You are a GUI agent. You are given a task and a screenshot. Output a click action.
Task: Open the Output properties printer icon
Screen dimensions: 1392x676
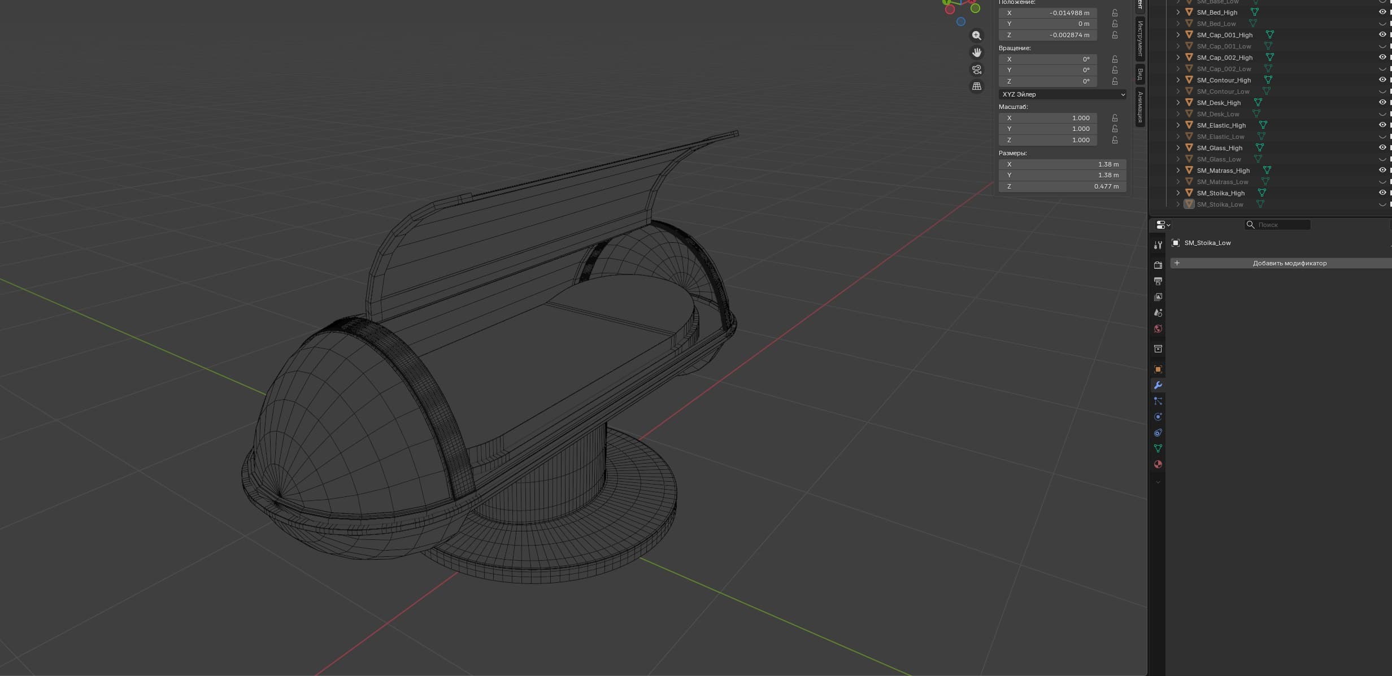tap(1158, 281)
